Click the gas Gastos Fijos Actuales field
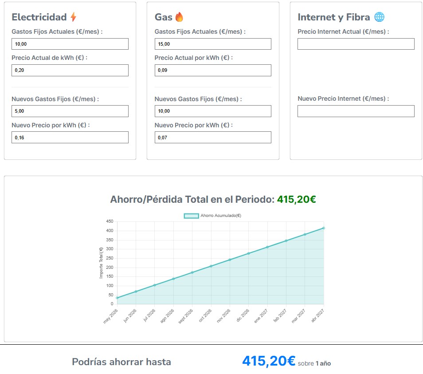This screenshot has height=374, width=423. pos(213,44)
